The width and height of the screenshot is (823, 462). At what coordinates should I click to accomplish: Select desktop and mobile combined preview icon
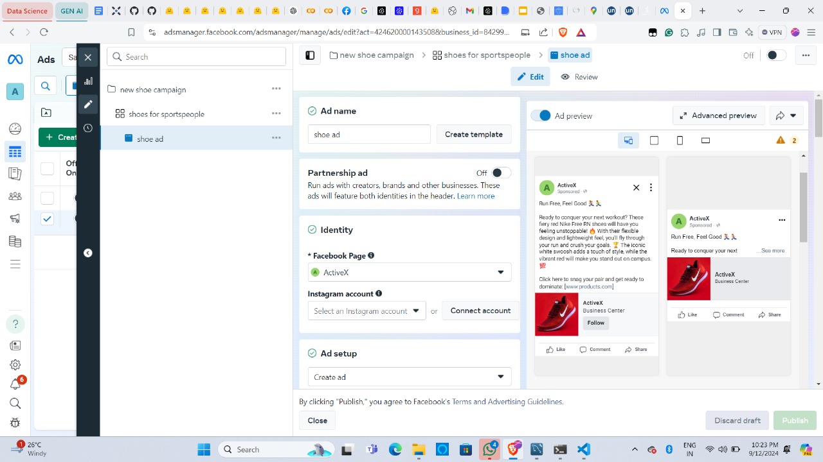coord(628,141)
